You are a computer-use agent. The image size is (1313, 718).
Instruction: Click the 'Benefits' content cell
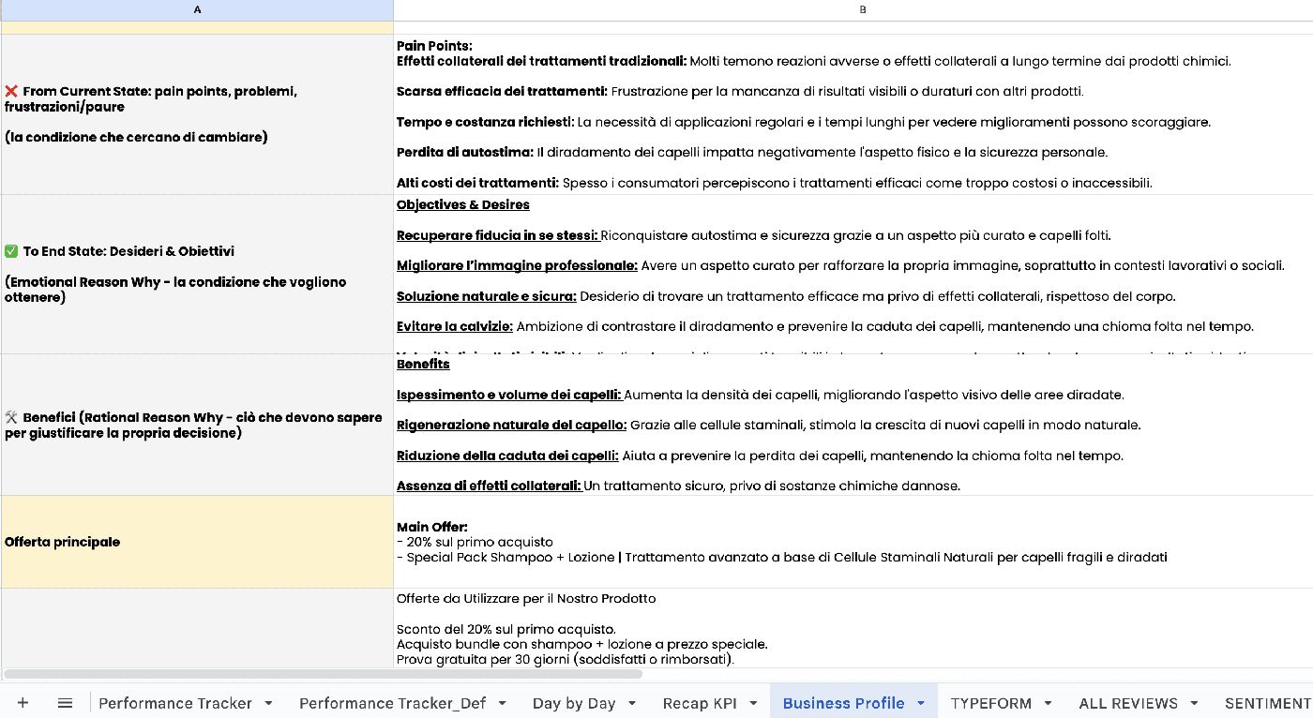[x=853, y=425]
